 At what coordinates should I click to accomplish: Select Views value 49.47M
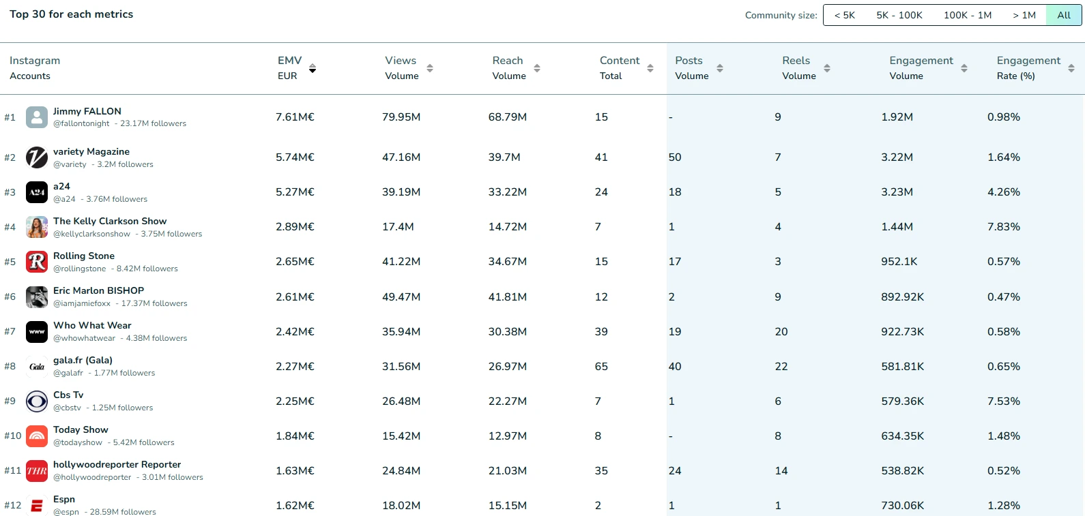click(x=401, y=297)
